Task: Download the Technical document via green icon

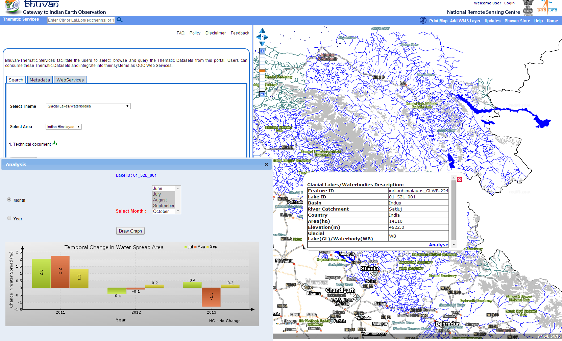Action: point(54,143)
